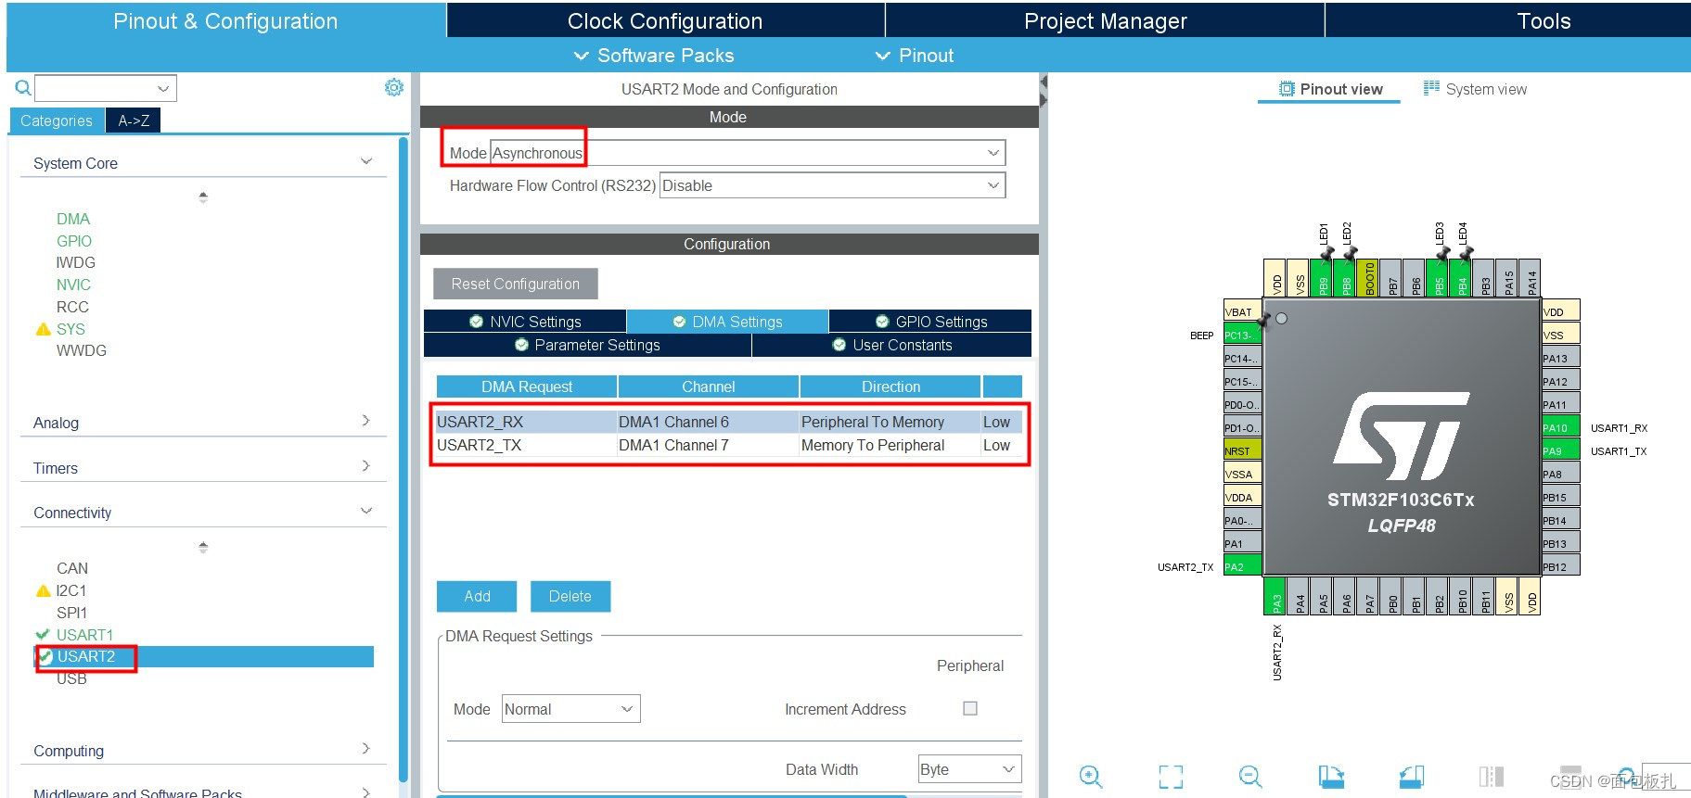Select the PA2 USART2_TX pin on the chip
The height and width of the screenshot is (798, 1691).
(1242, 566)
